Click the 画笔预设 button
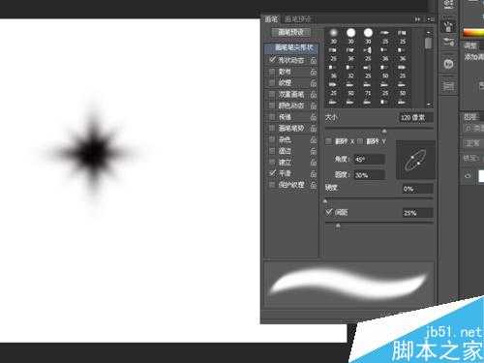This screenshot has width=484, height=363. pyautogui.click(x=291, y=32)
